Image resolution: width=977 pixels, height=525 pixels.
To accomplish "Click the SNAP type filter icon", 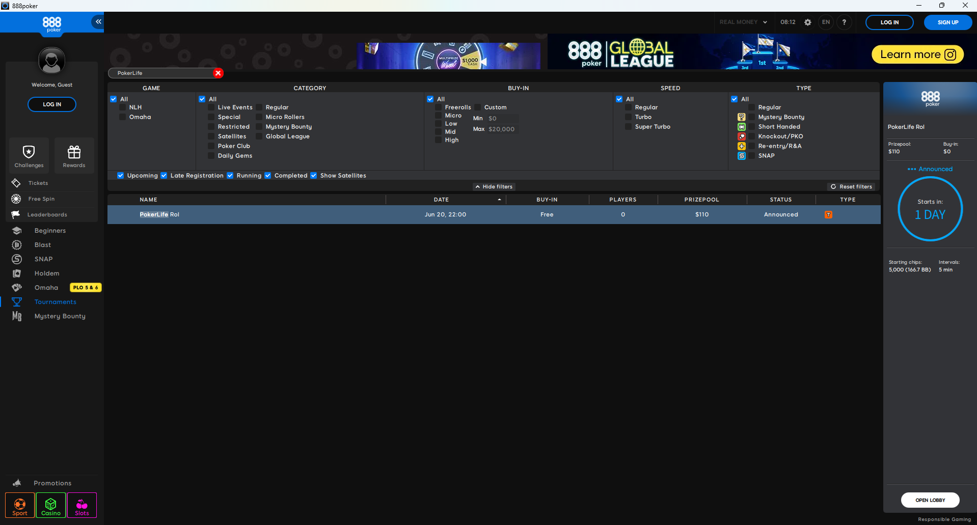I will tap(742, 156).
